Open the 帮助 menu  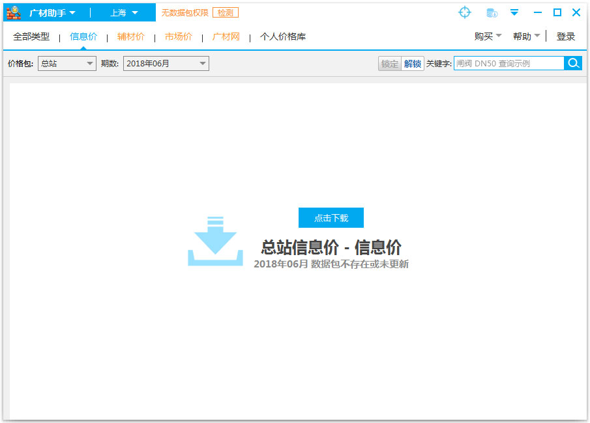526,36
